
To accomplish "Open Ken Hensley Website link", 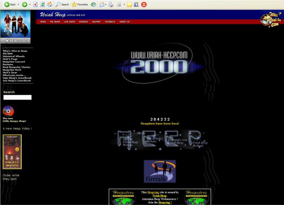I will [155, 140].
